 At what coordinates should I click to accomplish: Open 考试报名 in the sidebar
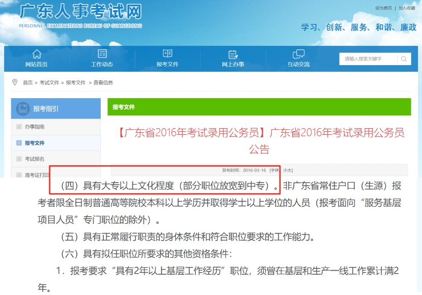(35, 159)
